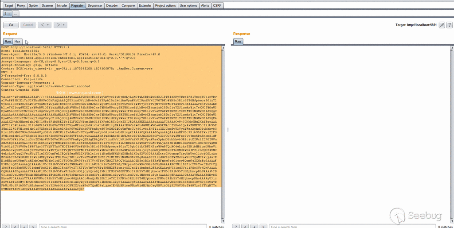Click request search '+' options button
454x228 pixels.
[23, 226]
